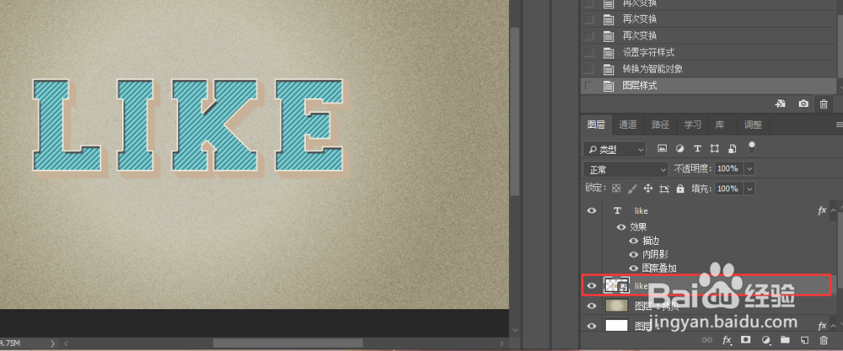Open the 正常 blend mode dropdown

click(626, 169)
